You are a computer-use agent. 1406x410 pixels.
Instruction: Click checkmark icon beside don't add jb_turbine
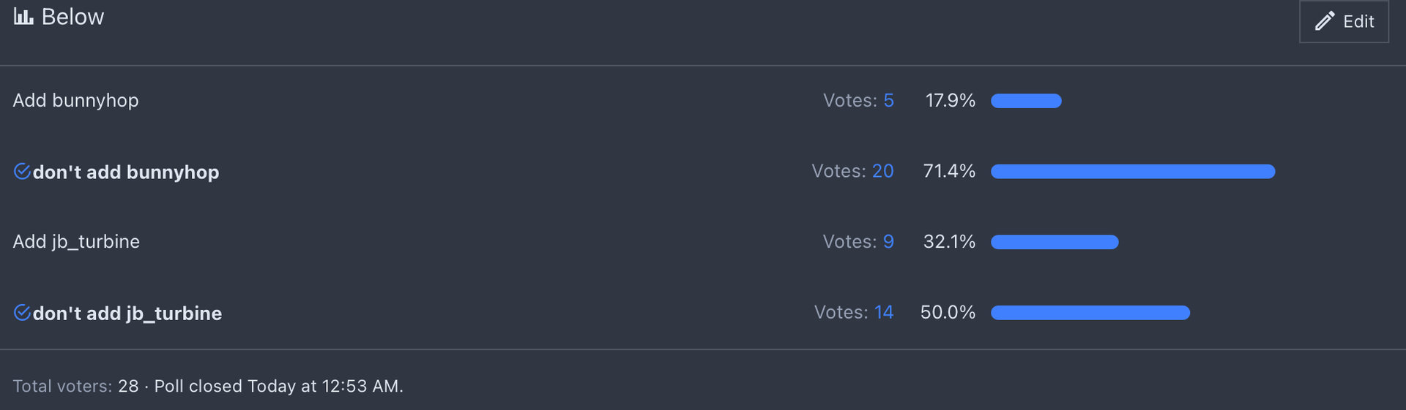22,313
